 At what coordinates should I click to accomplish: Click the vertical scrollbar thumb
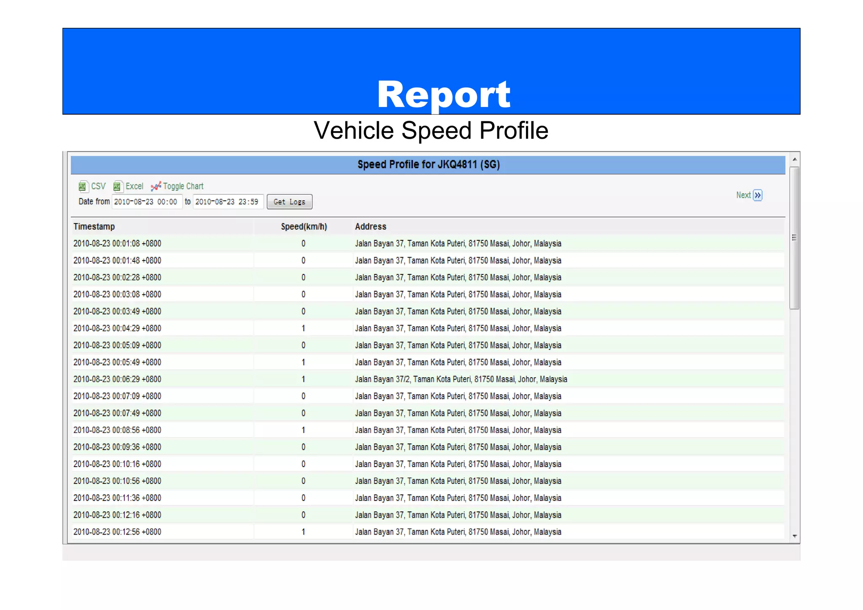794,238
